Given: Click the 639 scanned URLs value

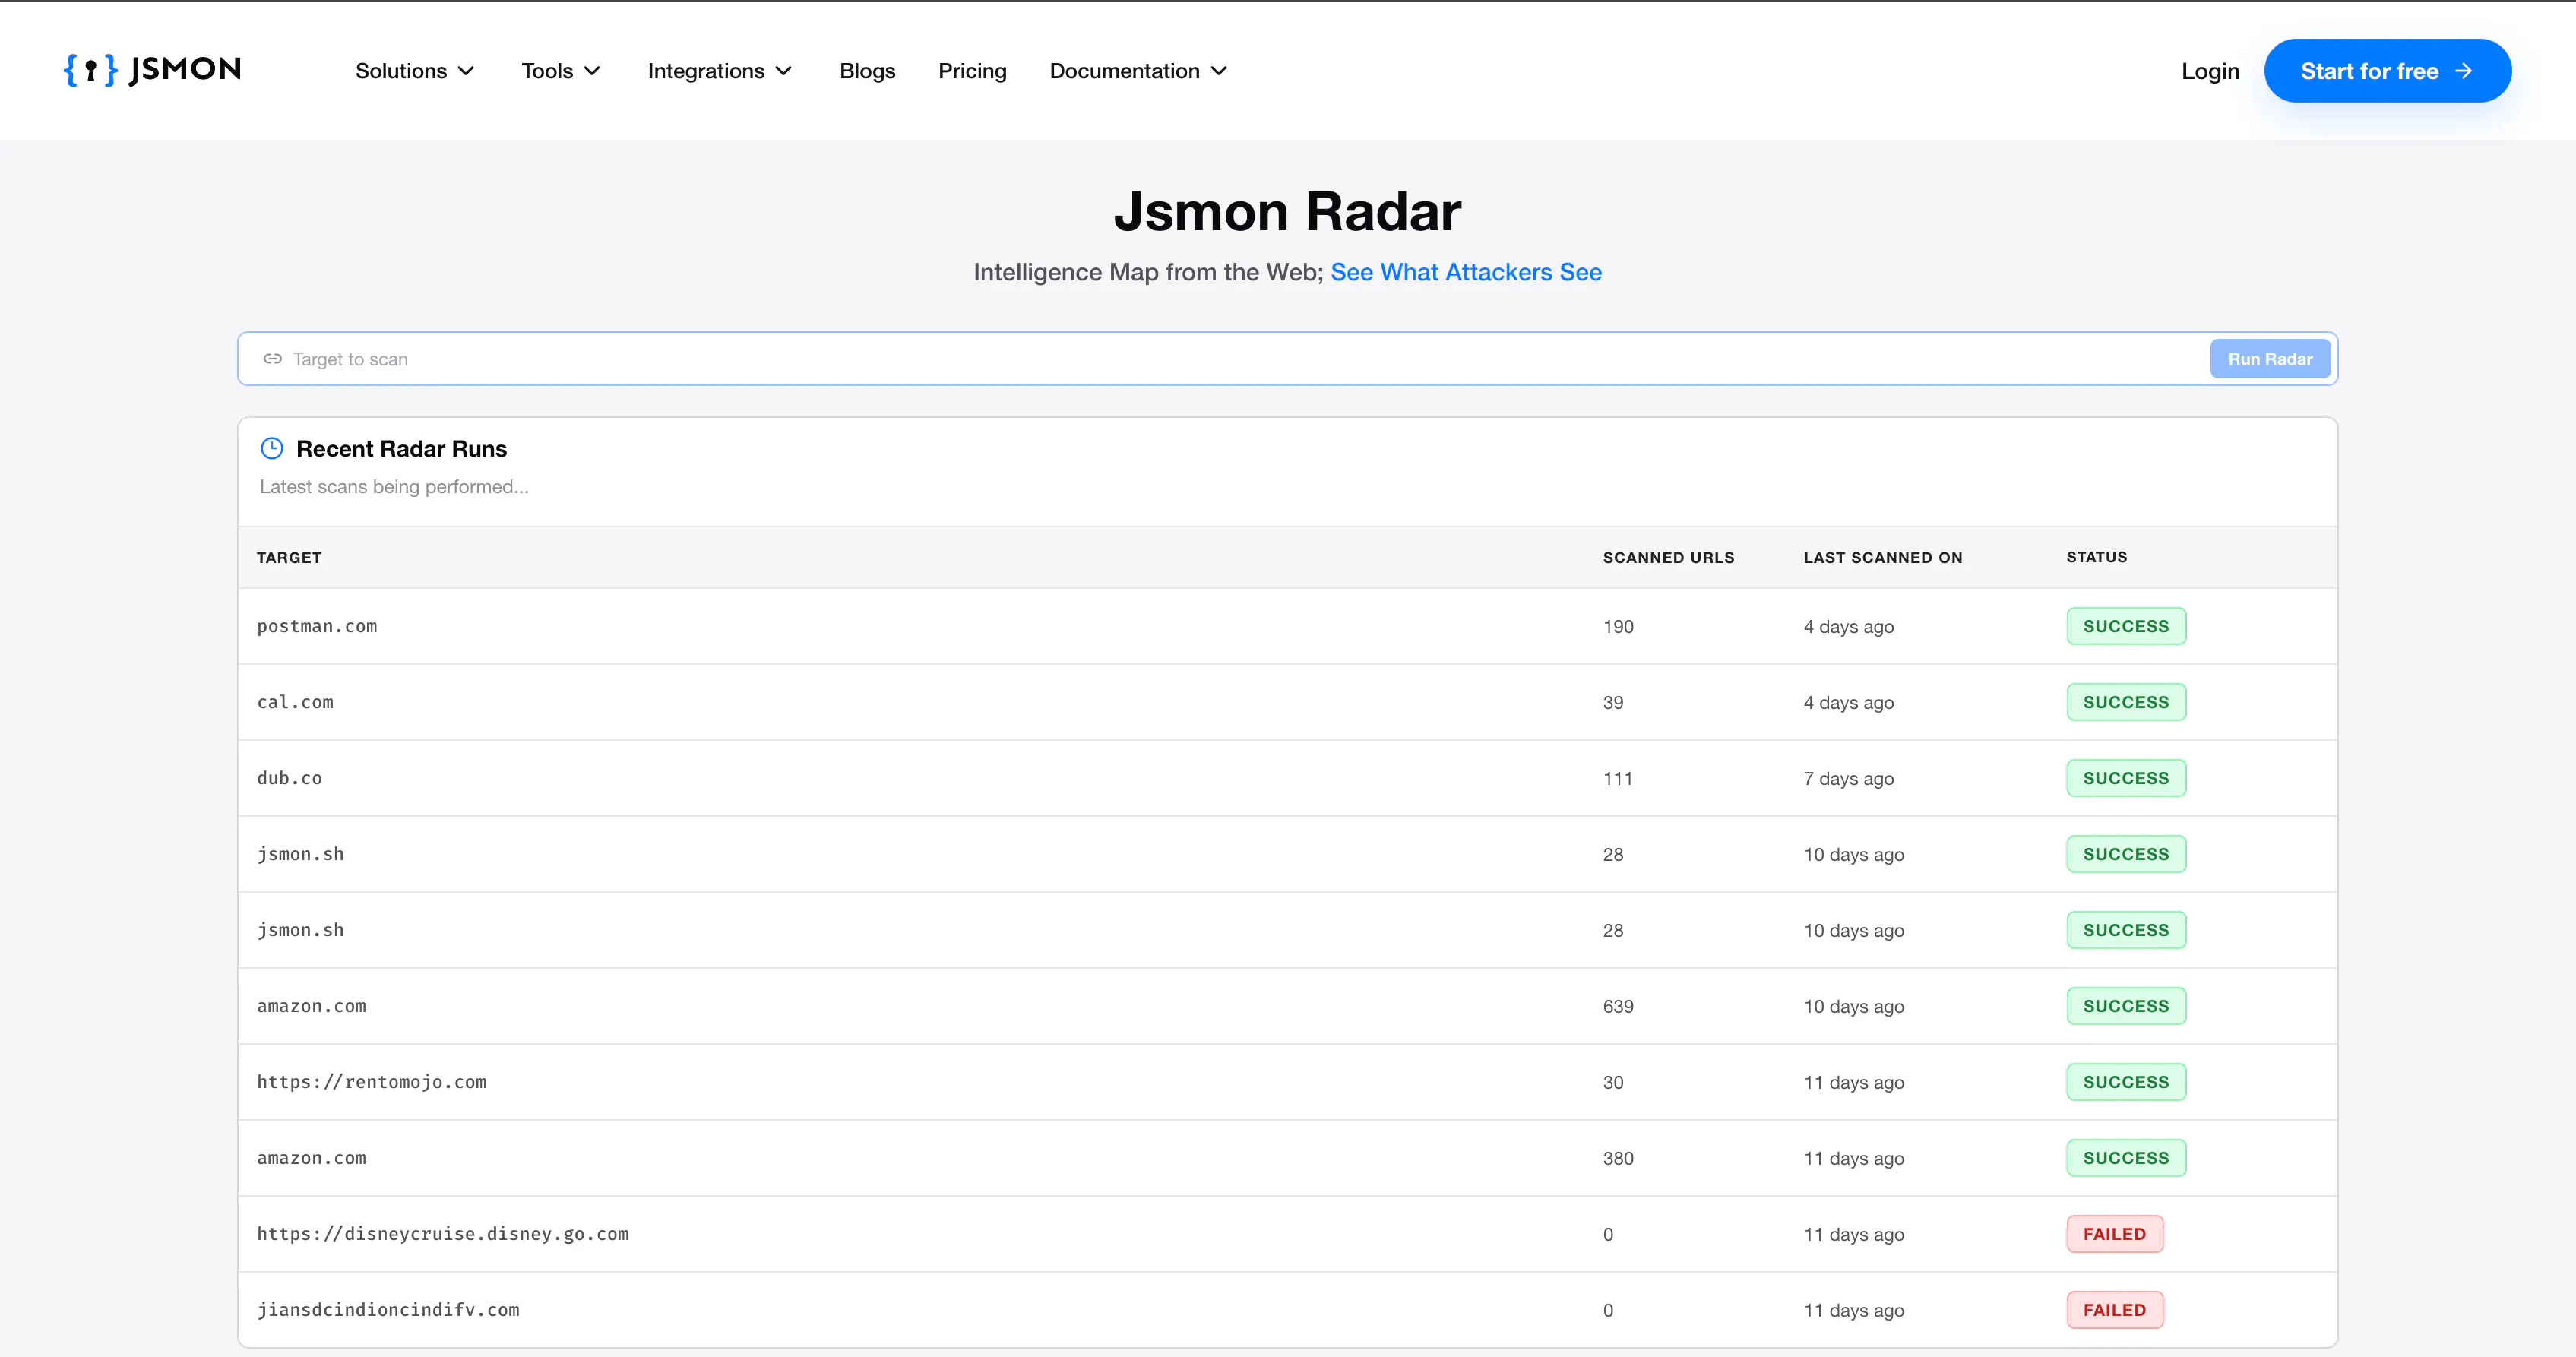Looking at the screenshot, I should coord(1618,1007).
